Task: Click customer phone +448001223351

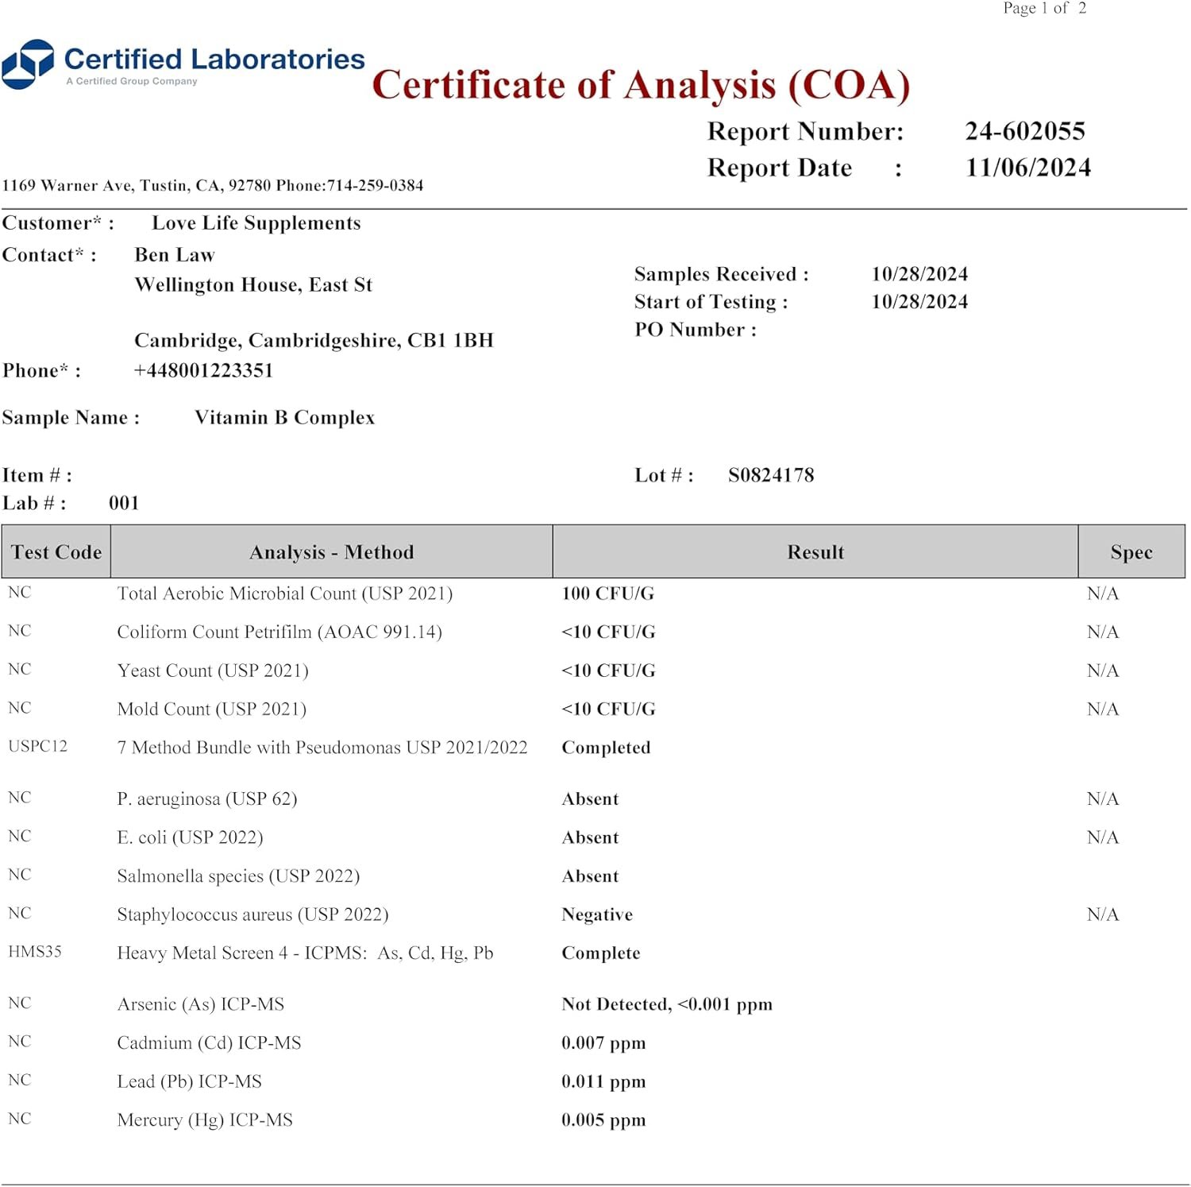Action: pyautogui.click(x=203, y=371)
